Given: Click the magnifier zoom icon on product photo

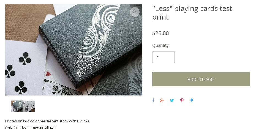Looking at the screenshot, I should 135,12.
